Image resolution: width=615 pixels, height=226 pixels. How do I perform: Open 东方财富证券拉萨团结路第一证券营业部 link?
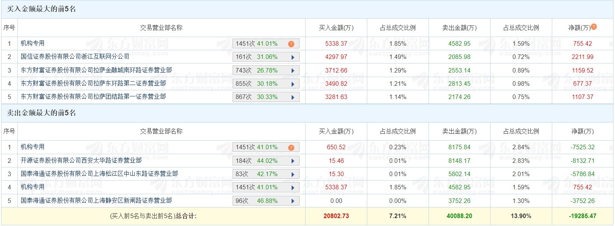point(93,96)
